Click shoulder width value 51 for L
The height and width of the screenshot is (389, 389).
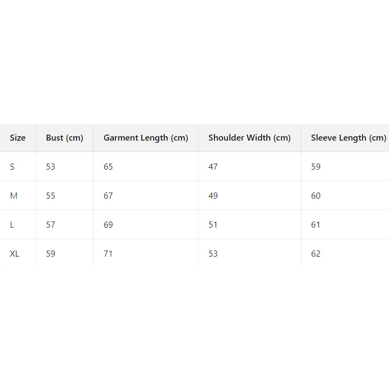(213, 225)
